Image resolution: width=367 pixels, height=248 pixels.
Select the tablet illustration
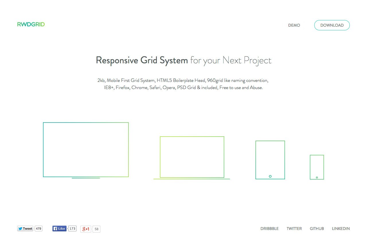270,159
